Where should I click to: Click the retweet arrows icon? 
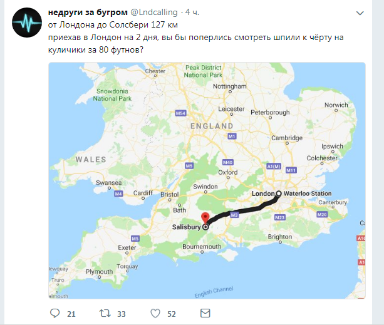pos(105,313)
